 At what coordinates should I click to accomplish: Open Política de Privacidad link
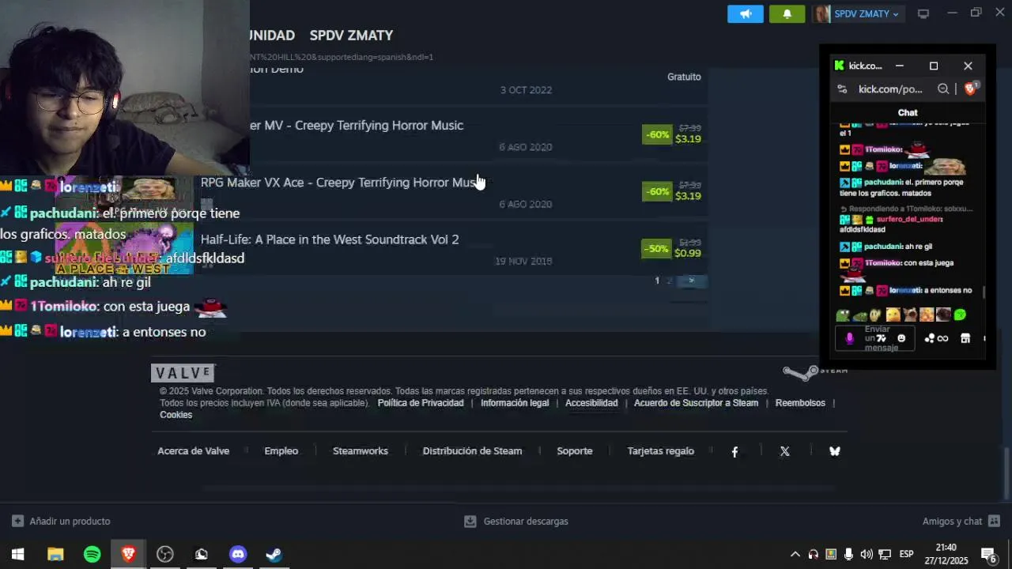click(x=421, y=403)
